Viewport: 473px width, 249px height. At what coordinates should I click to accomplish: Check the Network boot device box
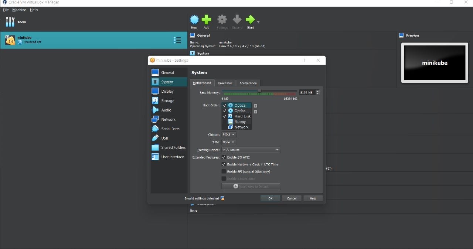pos(224,127)
